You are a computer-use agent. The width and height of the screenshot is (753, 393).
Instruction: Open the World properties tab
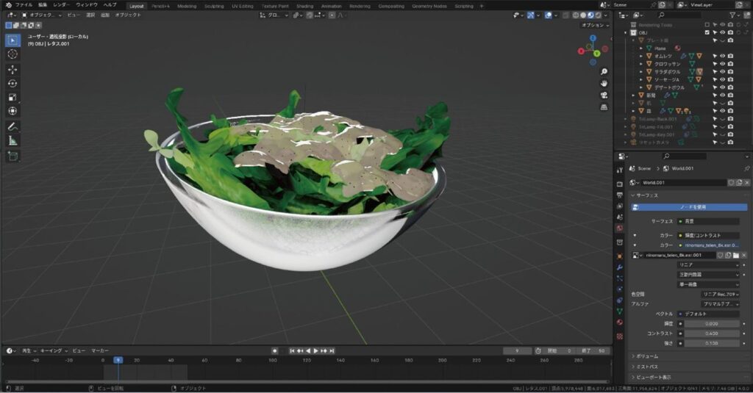(619, 228)
